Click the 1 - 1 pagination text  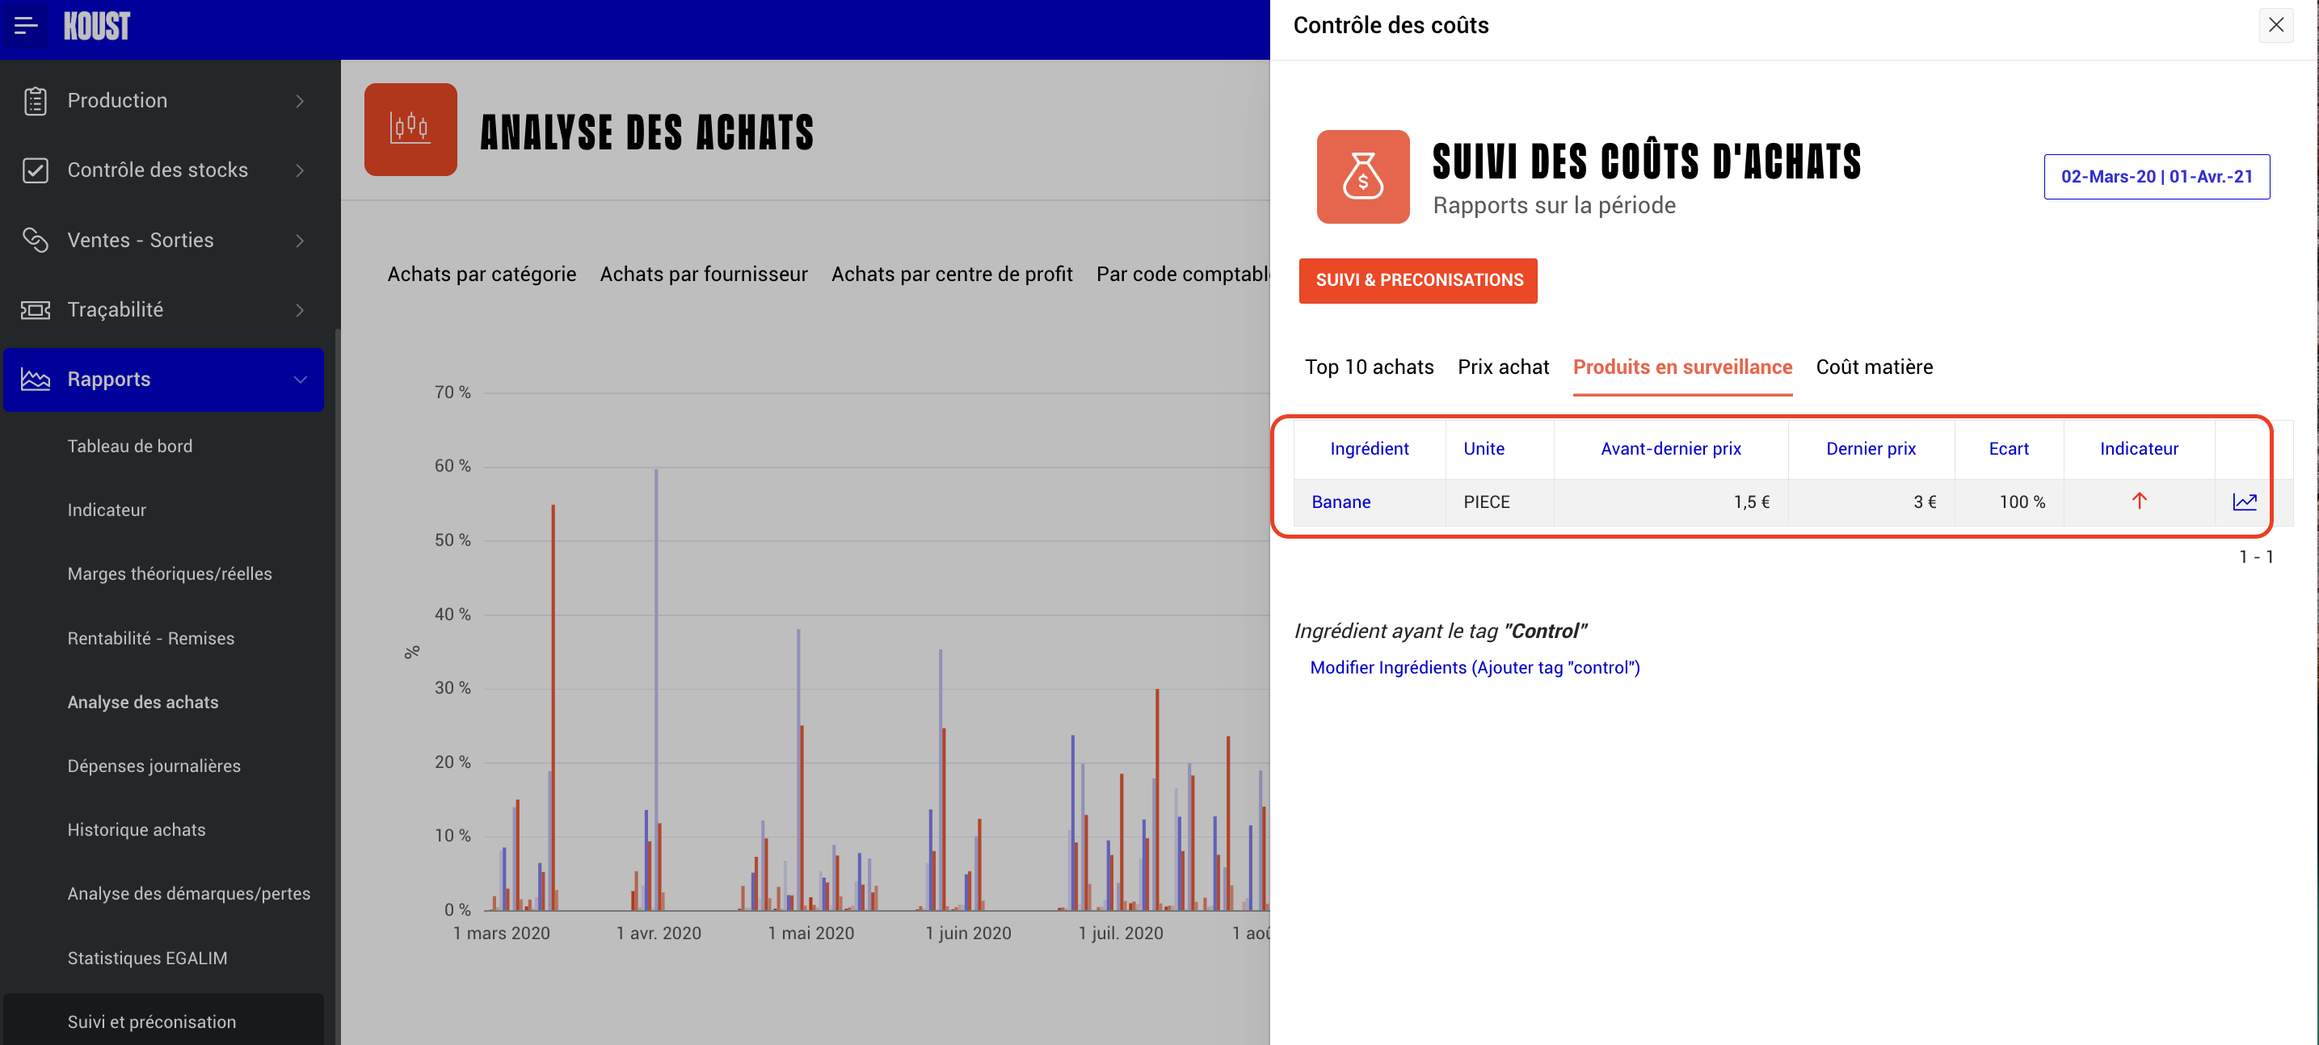pos(2256,557)
